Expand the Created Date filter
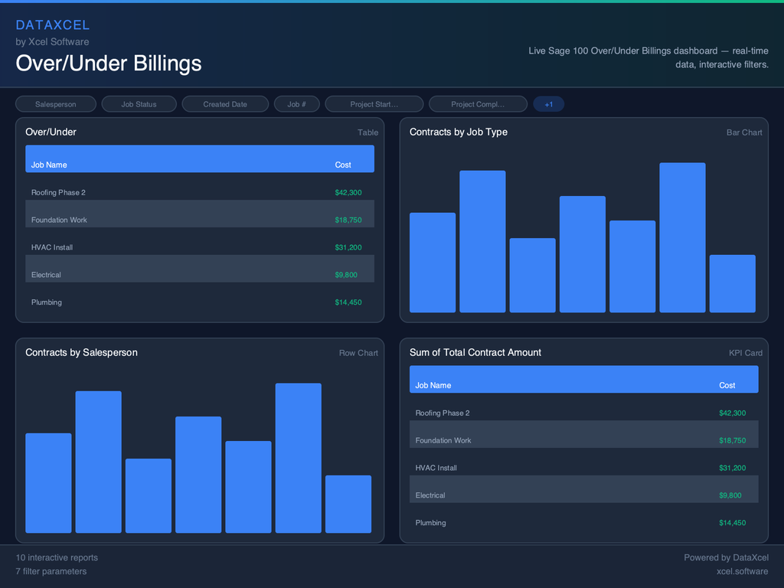784x588 pixels. (225, 104)
